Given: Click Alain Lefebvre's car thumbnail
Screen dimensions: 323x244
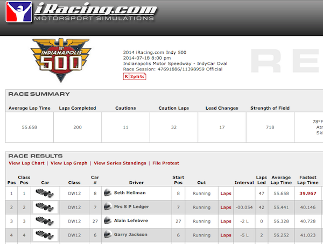Looking at the screenshot, I should (x=45, y=221).
